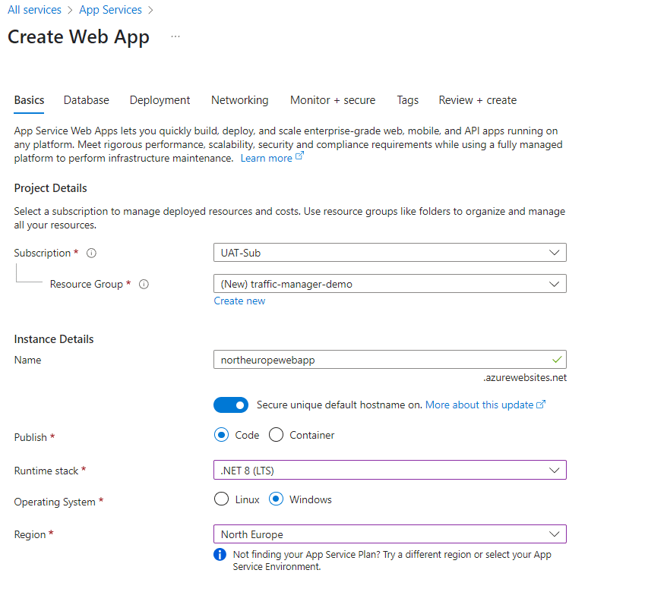Go to the Review + create tab
Screen dimensions: 667x592
pyautogui.click(x=477, y=100)
